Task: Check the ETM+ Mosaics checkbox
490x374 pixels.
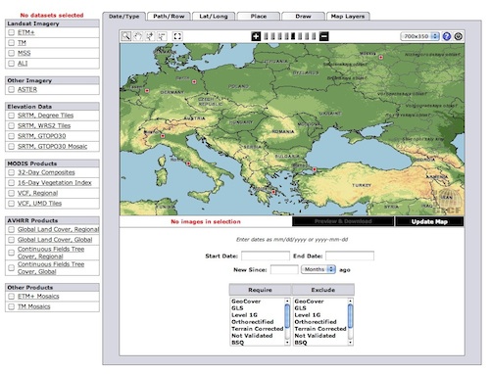Action: click(x=12, y=297)
